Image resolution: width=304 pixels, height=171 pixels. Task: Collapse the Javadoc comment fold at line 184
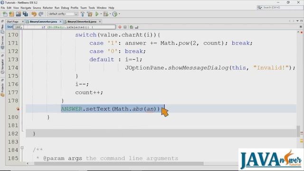pyautogui.click(x=22, y=148)
